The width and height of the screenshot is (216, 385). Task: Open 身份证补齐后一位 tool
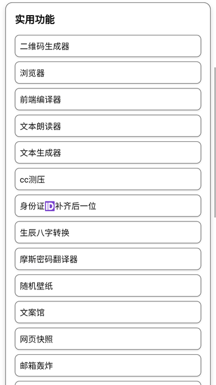tap(108, 206)
